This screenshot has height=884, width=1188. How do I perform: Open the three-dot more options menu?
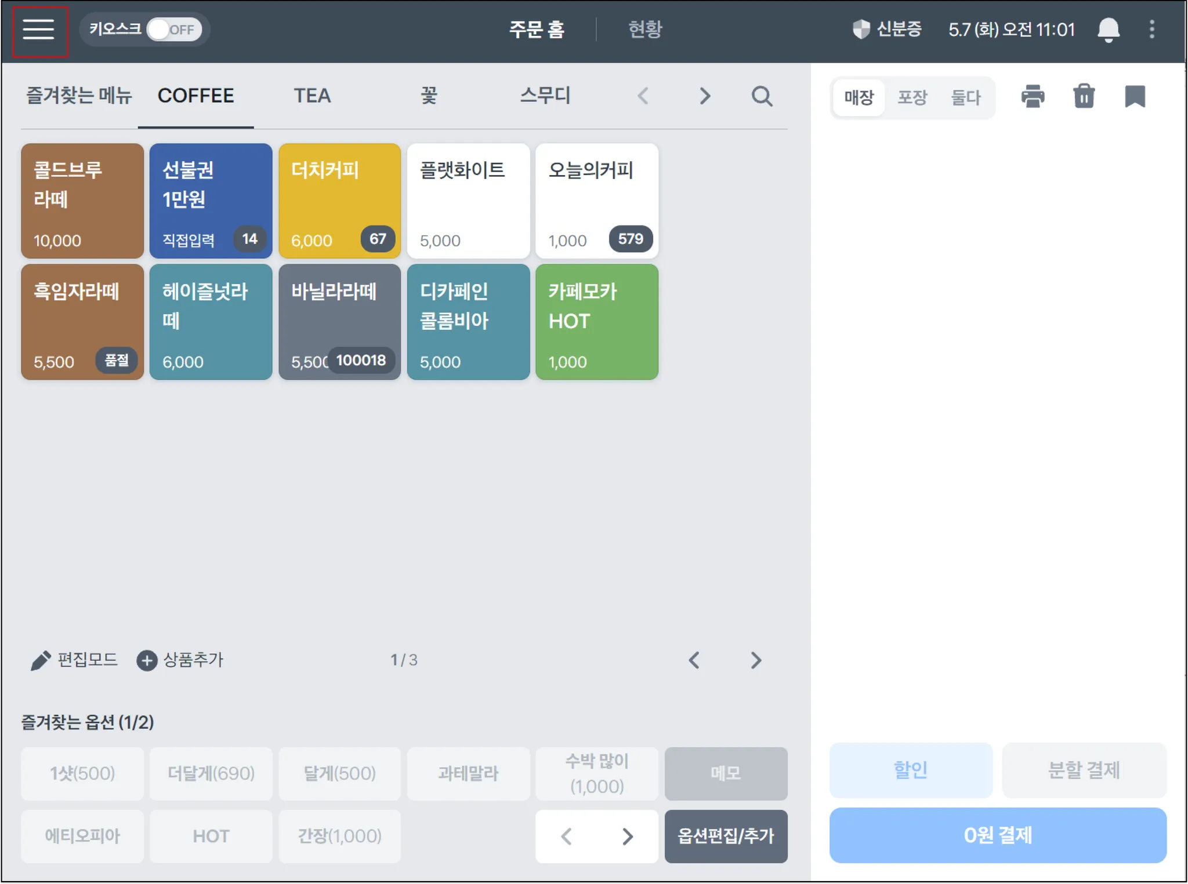click(1152, 30)
